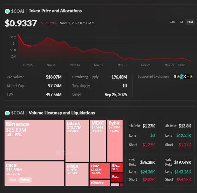Click the small unlabeled pink heatmap tile
197x193 pixels.
click(x=115, y=185)
